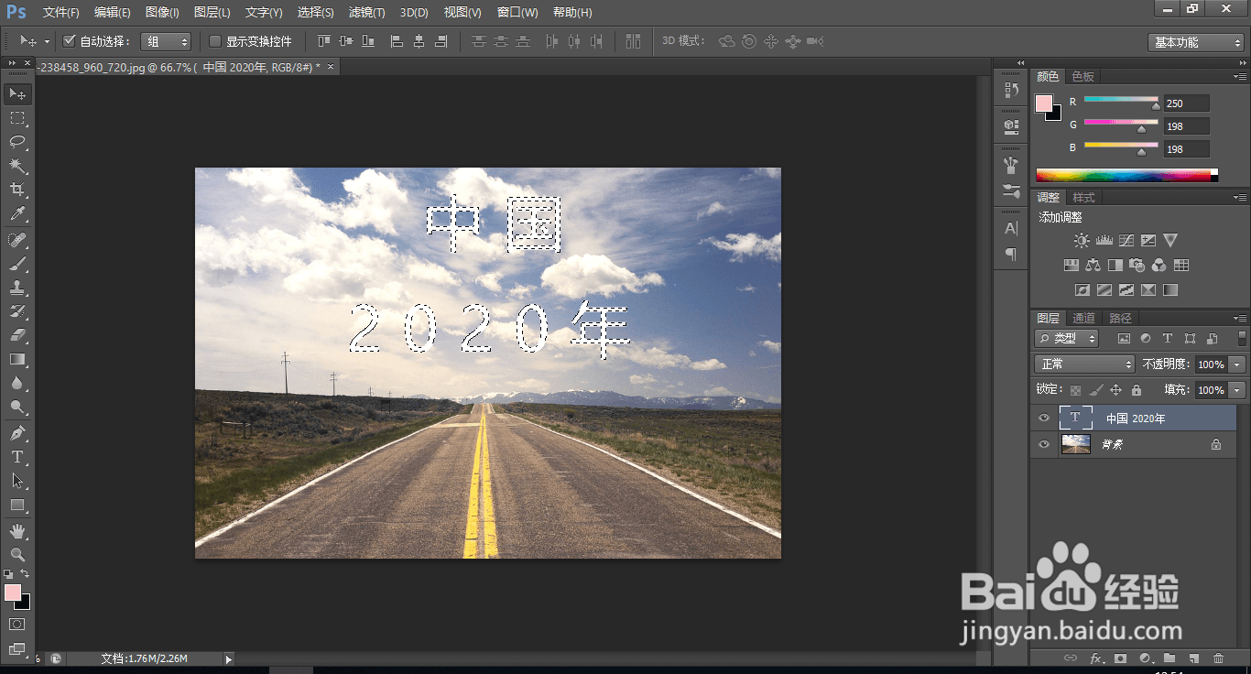Select the History Brush tool
The width and height of the screenshot is (1251, 674).
[x=17, y=311]
